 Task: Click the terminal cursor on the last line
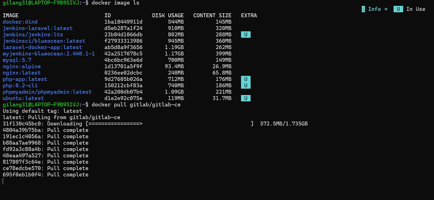click(x=3, y=181)
